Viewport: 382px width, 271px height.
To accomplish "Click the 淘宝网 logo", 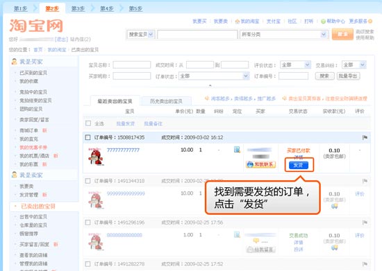I will tap(36, 26).
